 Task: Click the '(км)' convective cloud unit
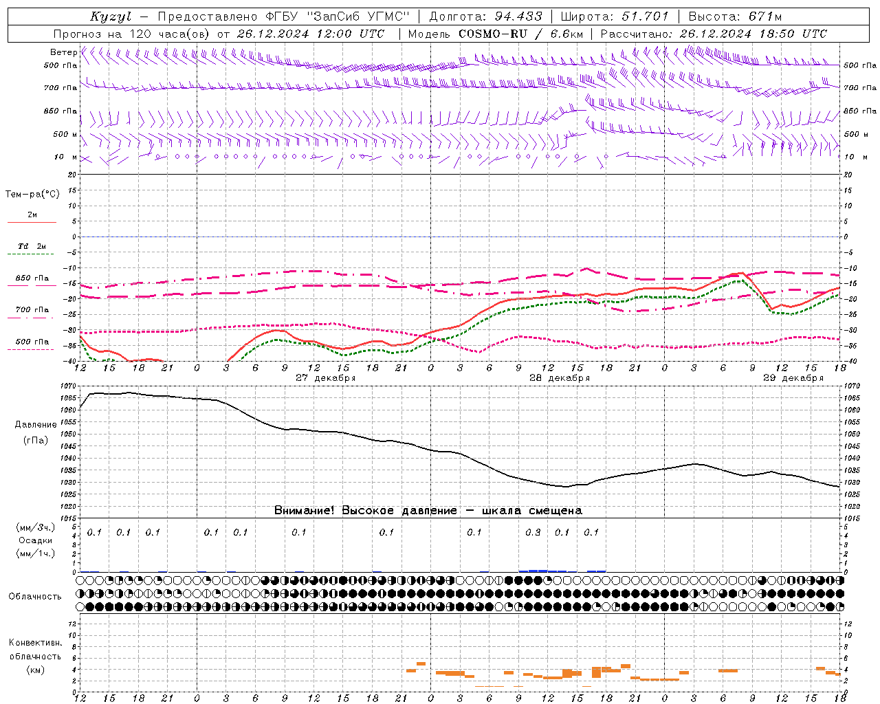[35, 670]
